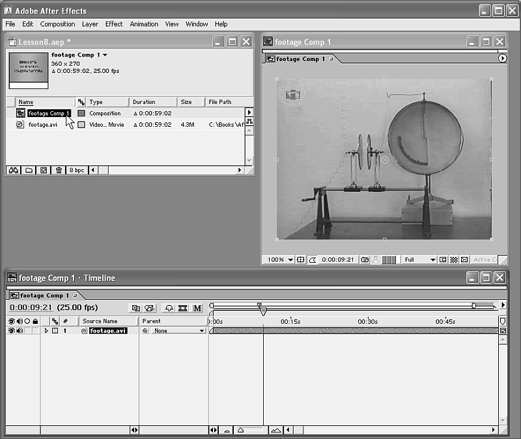Viewport: 521px width, 439px height.
Task: Click the title-action safe zones icon
Action: coord(301,259)
